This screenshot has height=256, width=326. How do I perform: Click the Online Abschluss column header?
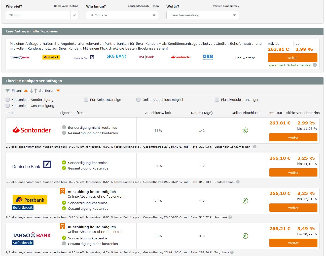tap(245, 113)
